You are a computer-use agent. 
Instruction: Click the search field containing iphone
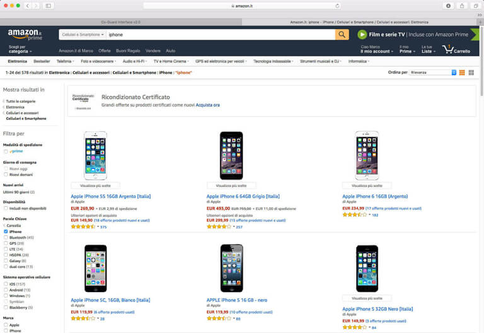(221, 35)
